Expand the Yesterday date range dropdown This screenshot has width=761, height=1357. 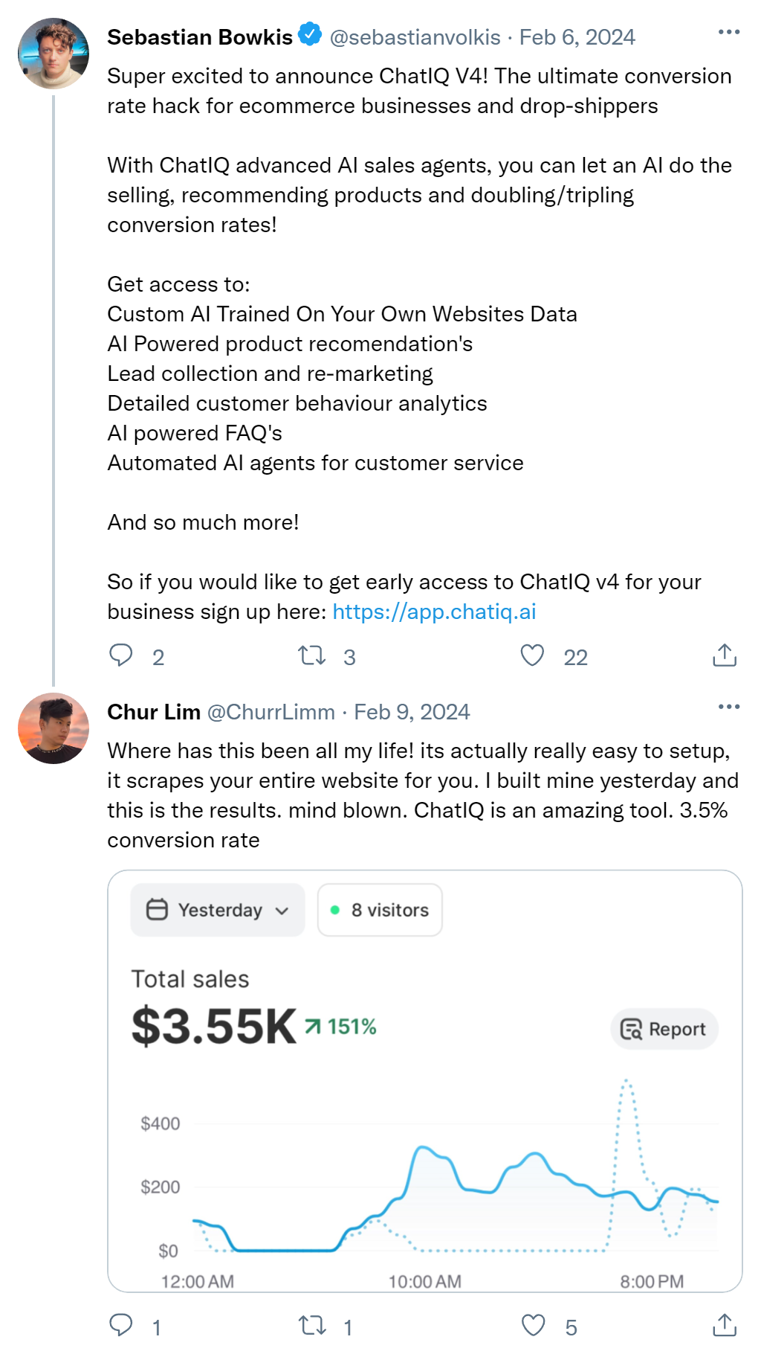coord(218,910)
